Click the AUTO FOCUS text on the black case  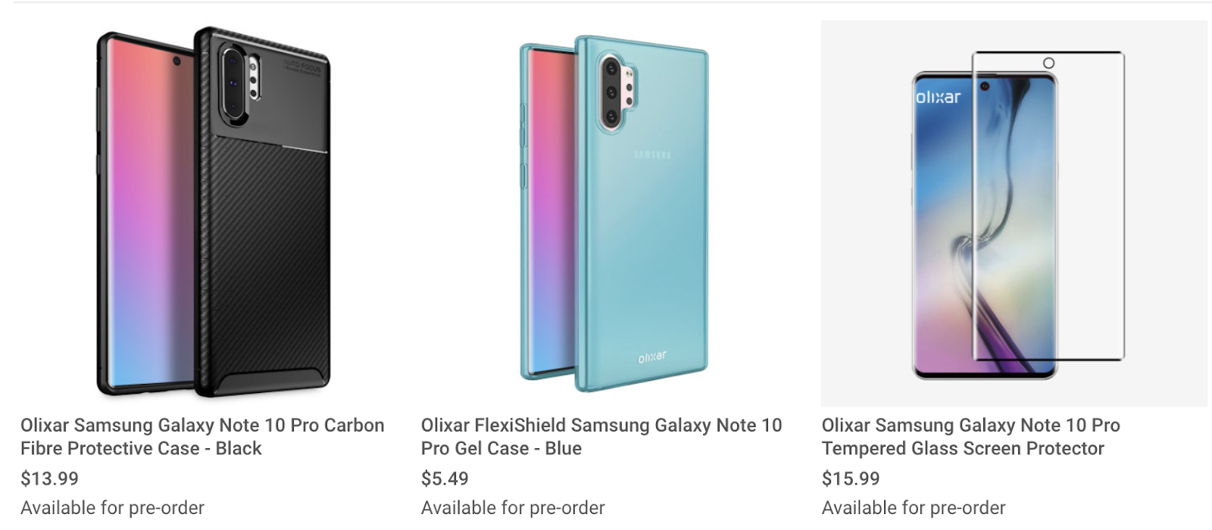click(302, 67)
